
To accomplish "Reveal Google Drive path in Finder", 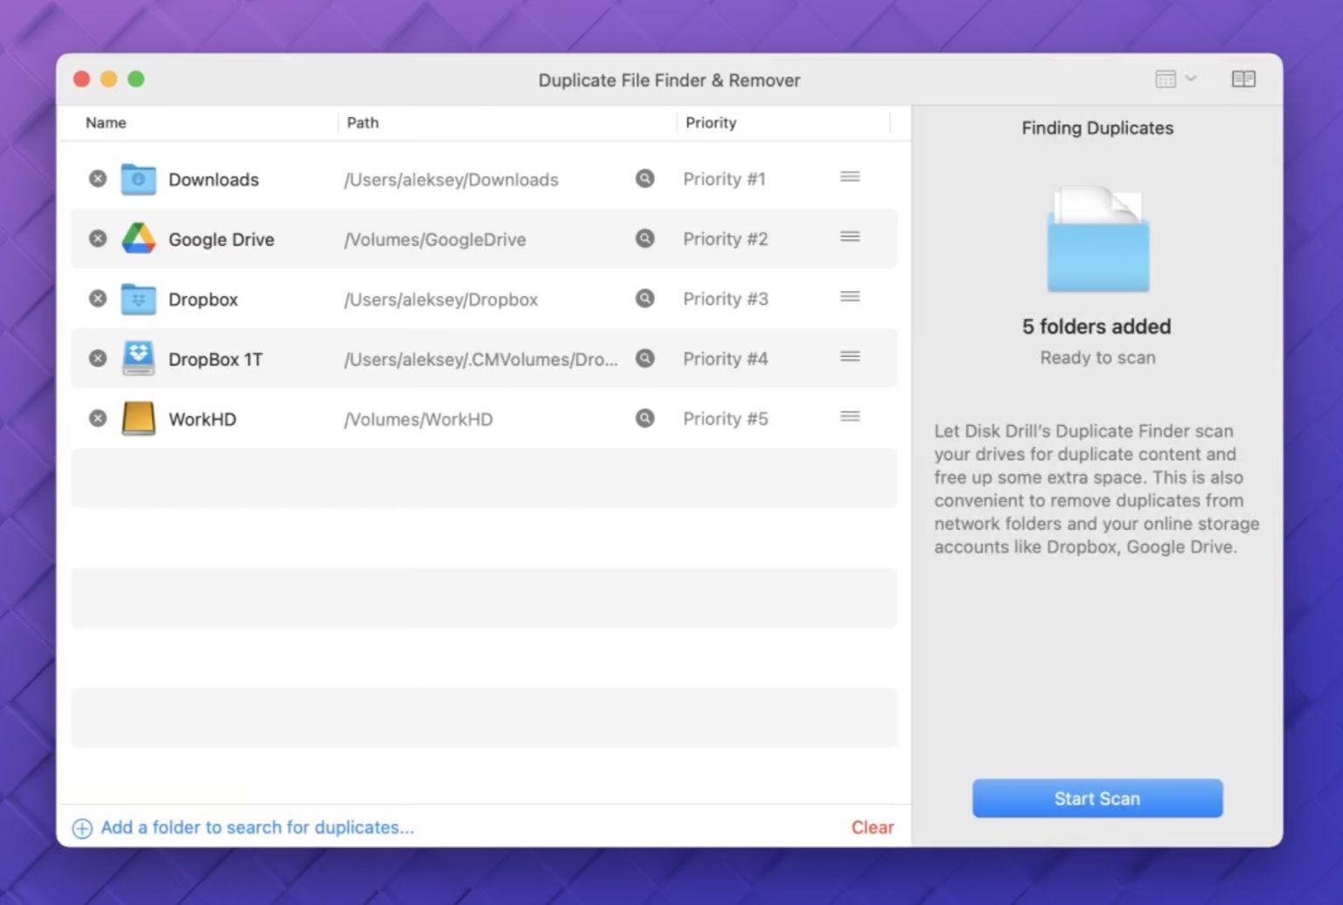I will [645, 239].
